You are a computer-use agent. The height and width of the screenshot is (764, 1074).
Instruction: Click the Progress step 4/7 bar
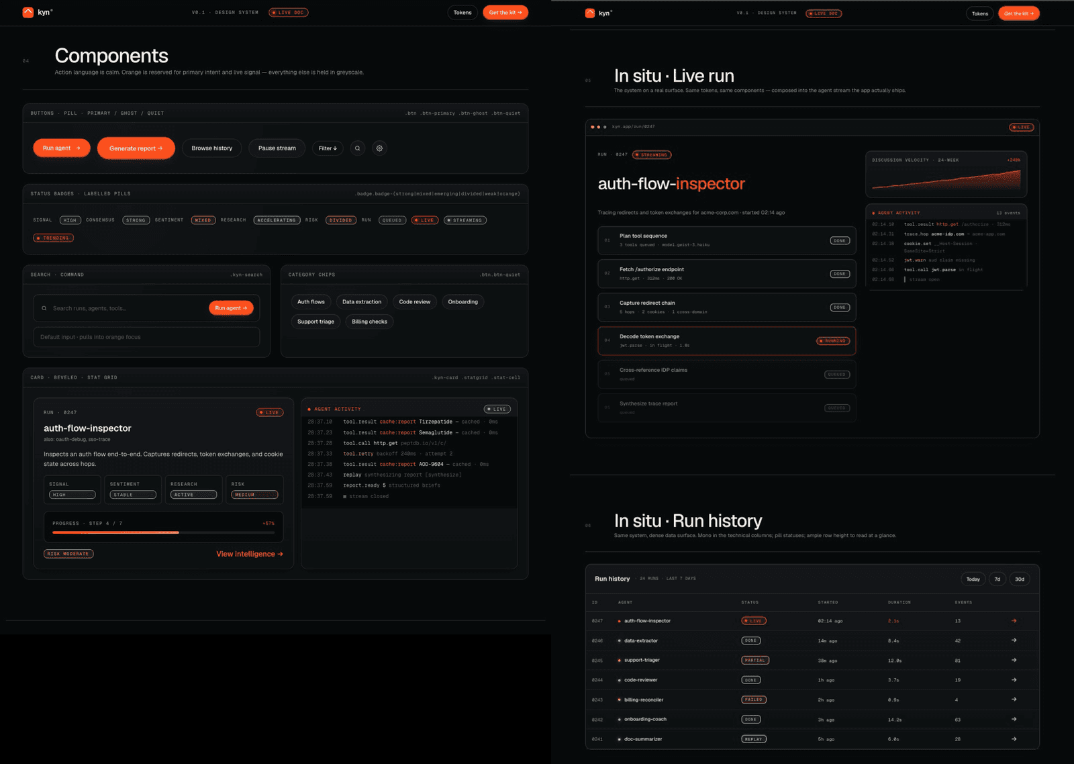pyautogui.click(x=164, y=532)
